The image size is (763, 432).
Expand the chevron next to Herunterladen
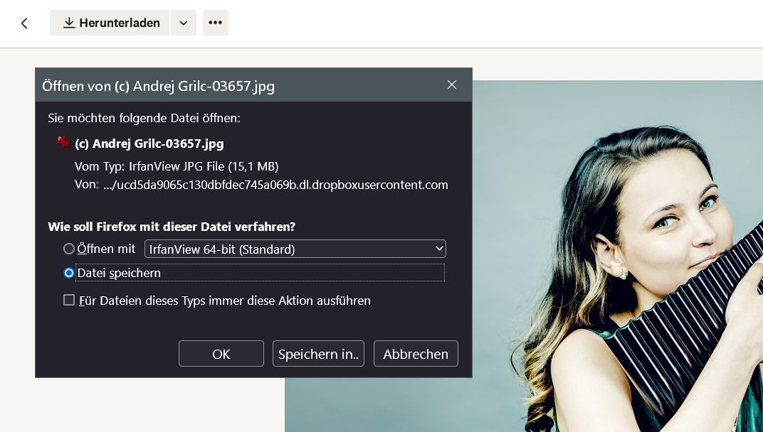(x=184, y=23)
